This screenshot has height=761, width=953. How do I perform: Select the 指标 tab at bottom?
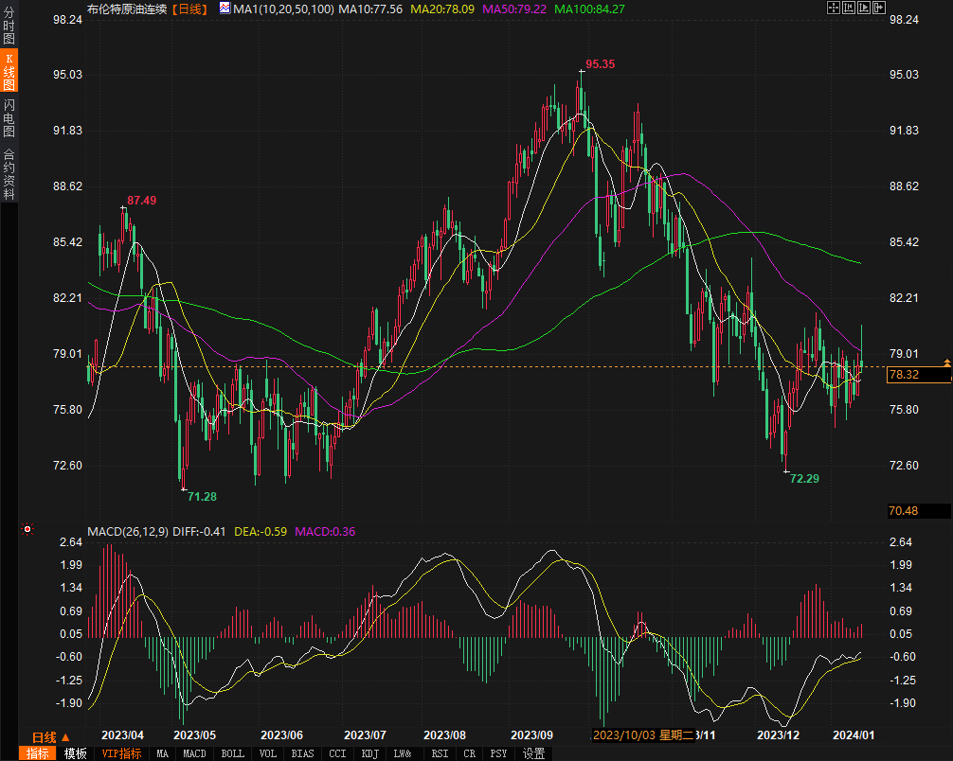(38, 753)
